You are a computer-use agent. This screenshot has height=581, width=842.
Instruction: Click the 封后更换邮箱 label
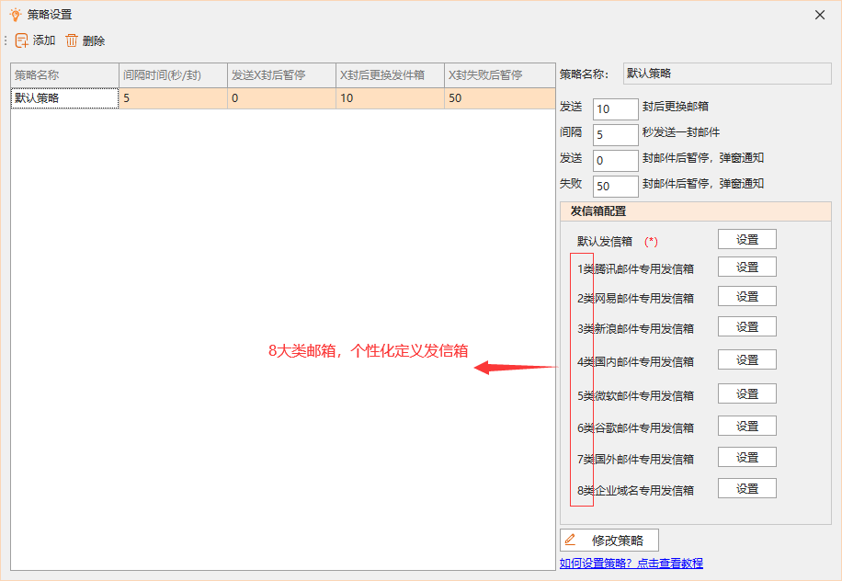(675, 107)
